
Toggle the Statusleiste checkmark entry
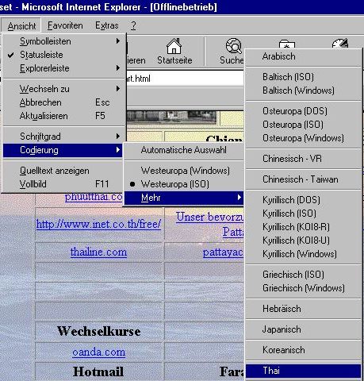63,55
